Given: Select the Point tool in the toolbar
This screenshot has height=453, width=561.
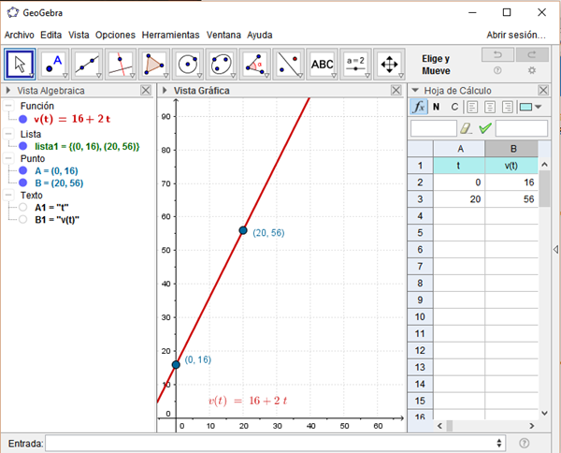Looking at the screenshot, I should click(53, 63).
